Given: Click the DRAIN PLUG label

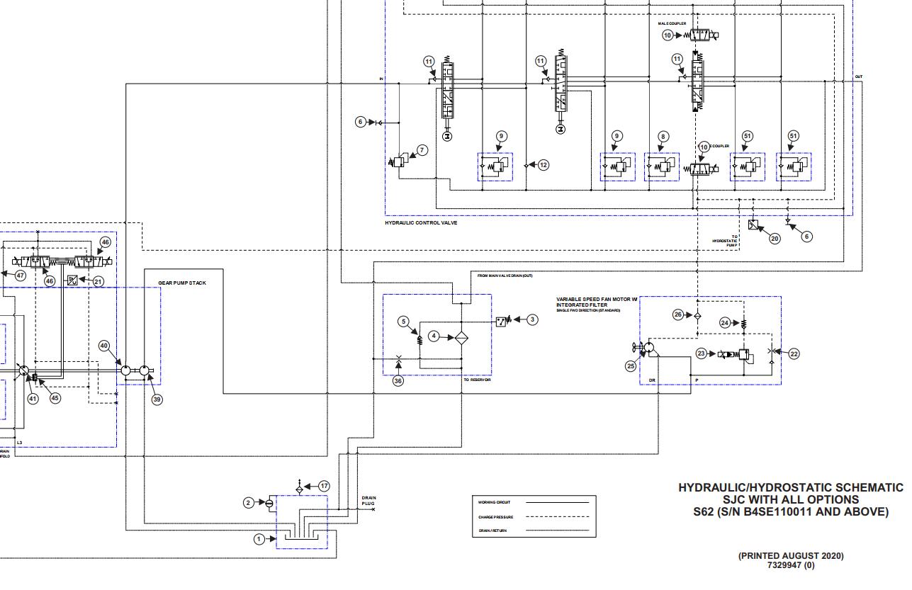Looking at the screenshot, I should 369,500.
